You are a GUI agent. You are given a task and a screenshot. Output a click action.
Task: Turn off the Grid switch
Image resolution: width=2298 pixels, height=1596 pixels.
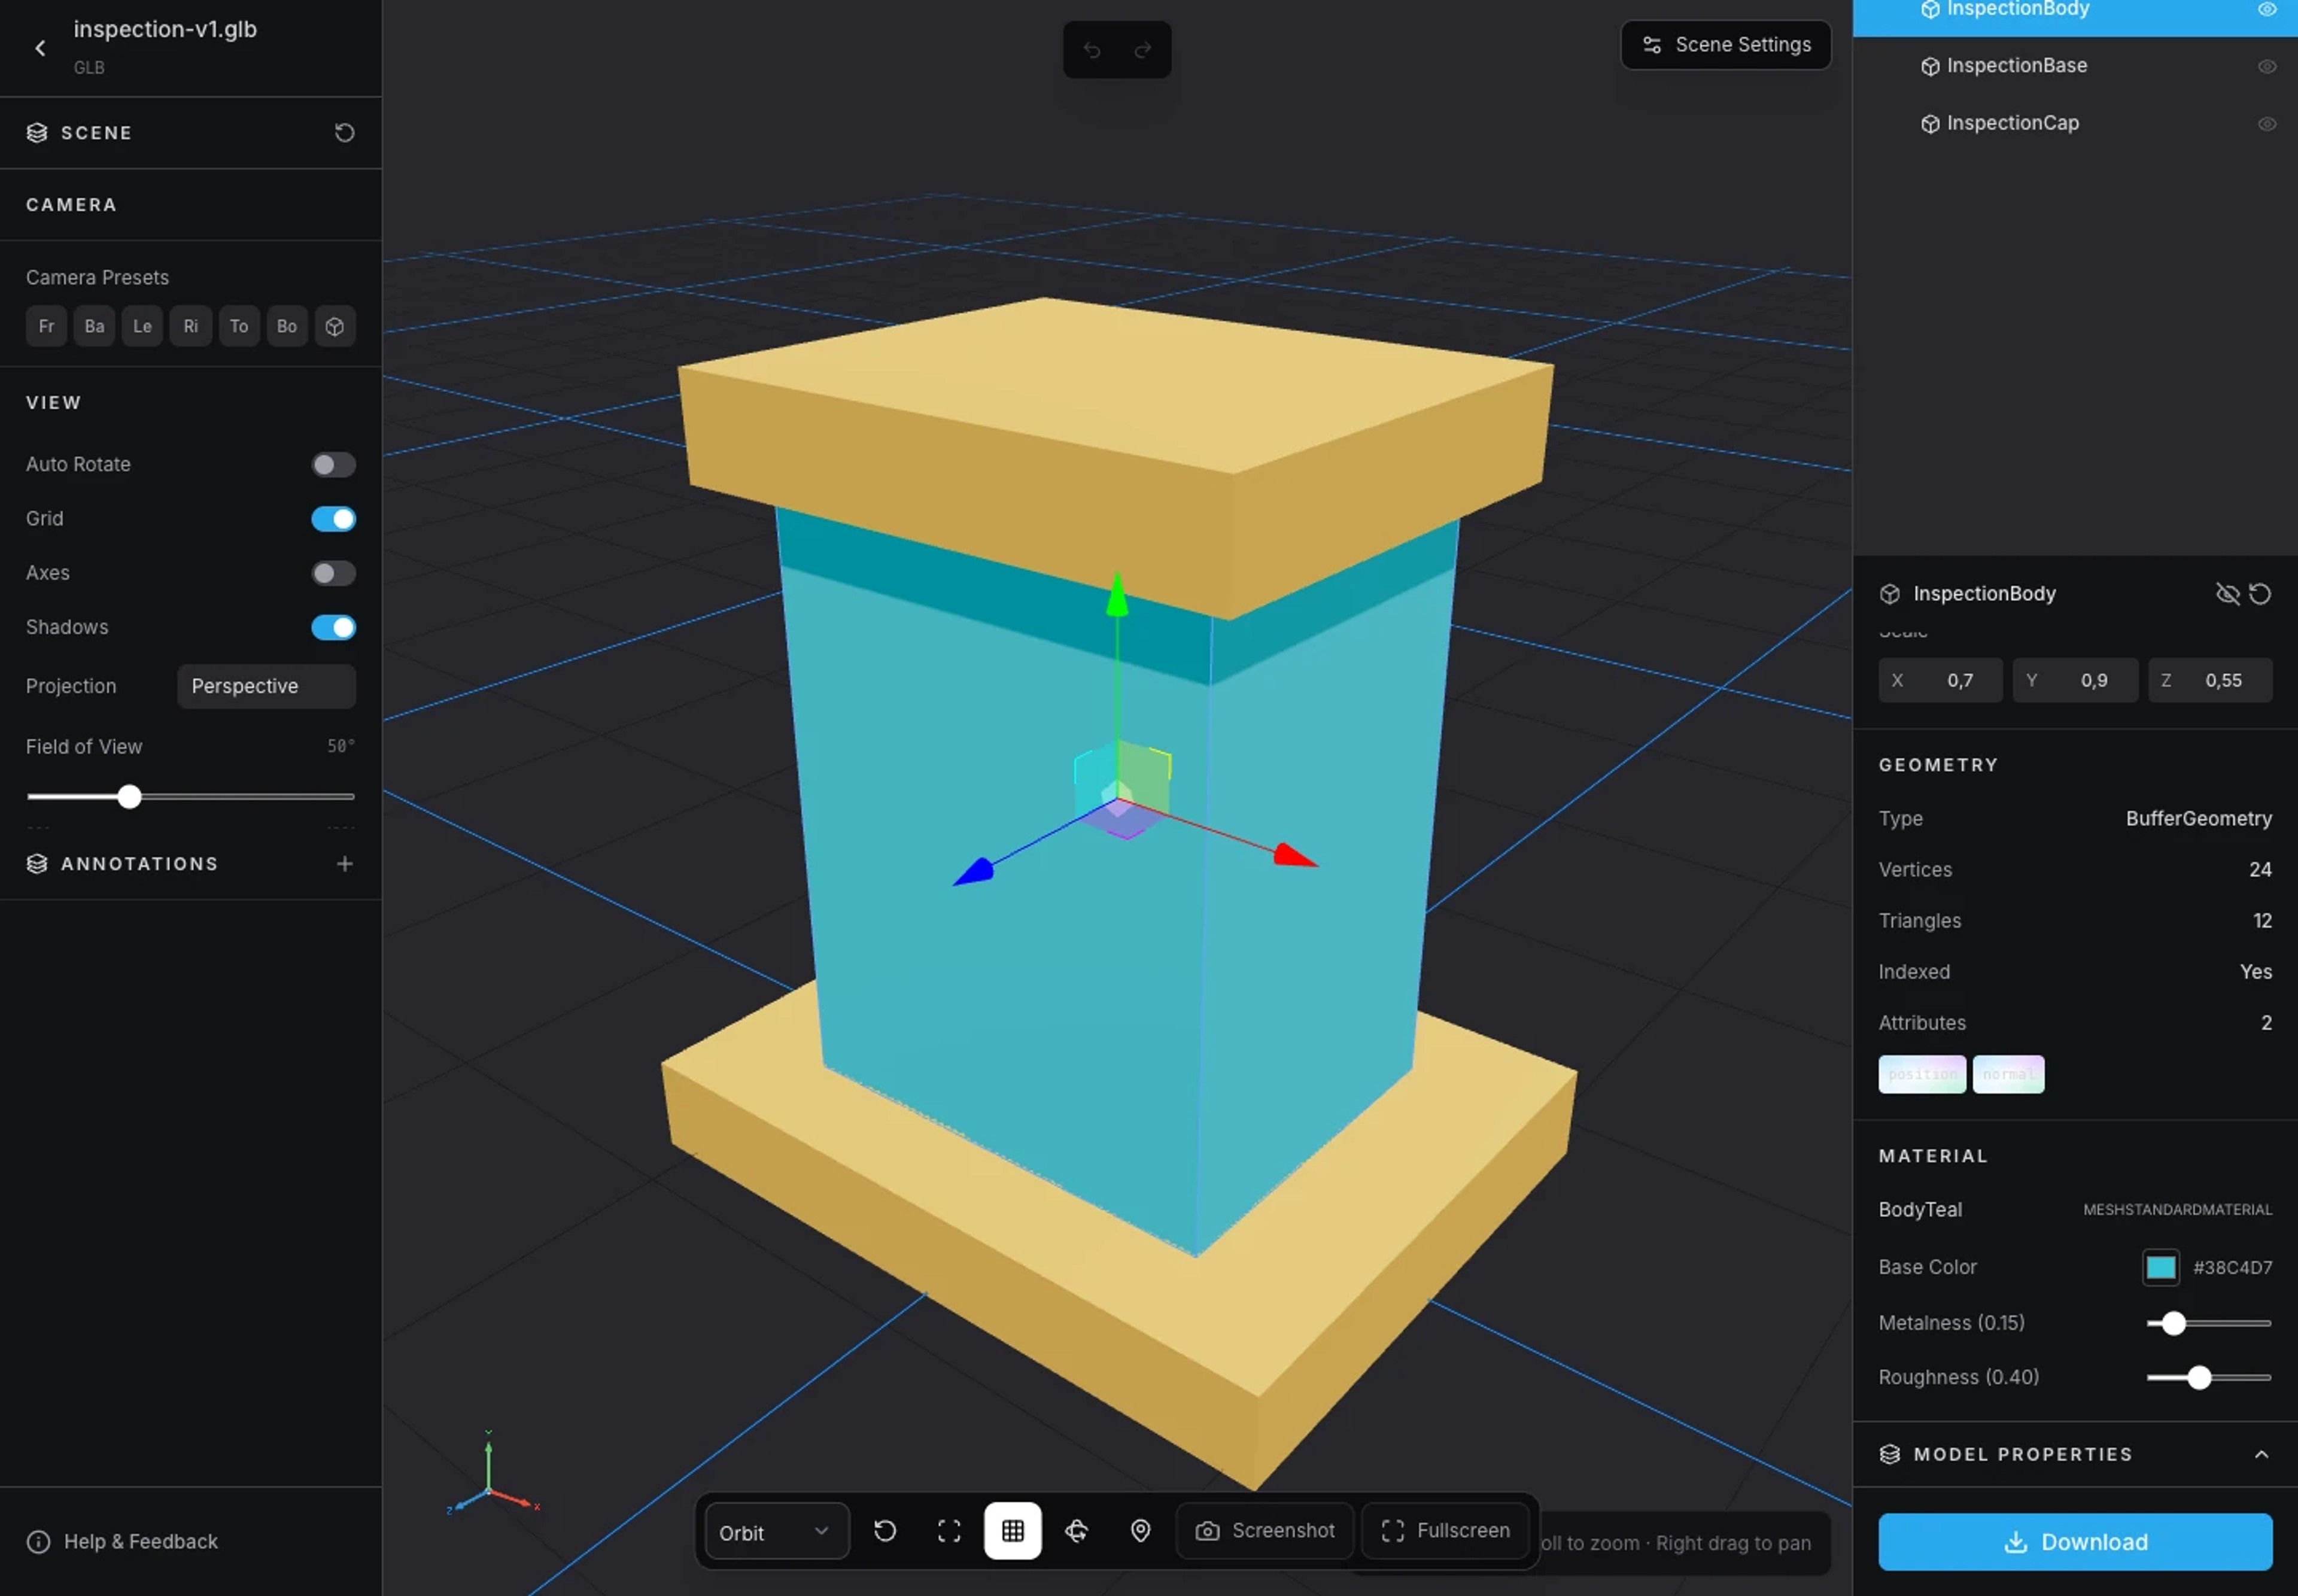[x=333, y=518]
